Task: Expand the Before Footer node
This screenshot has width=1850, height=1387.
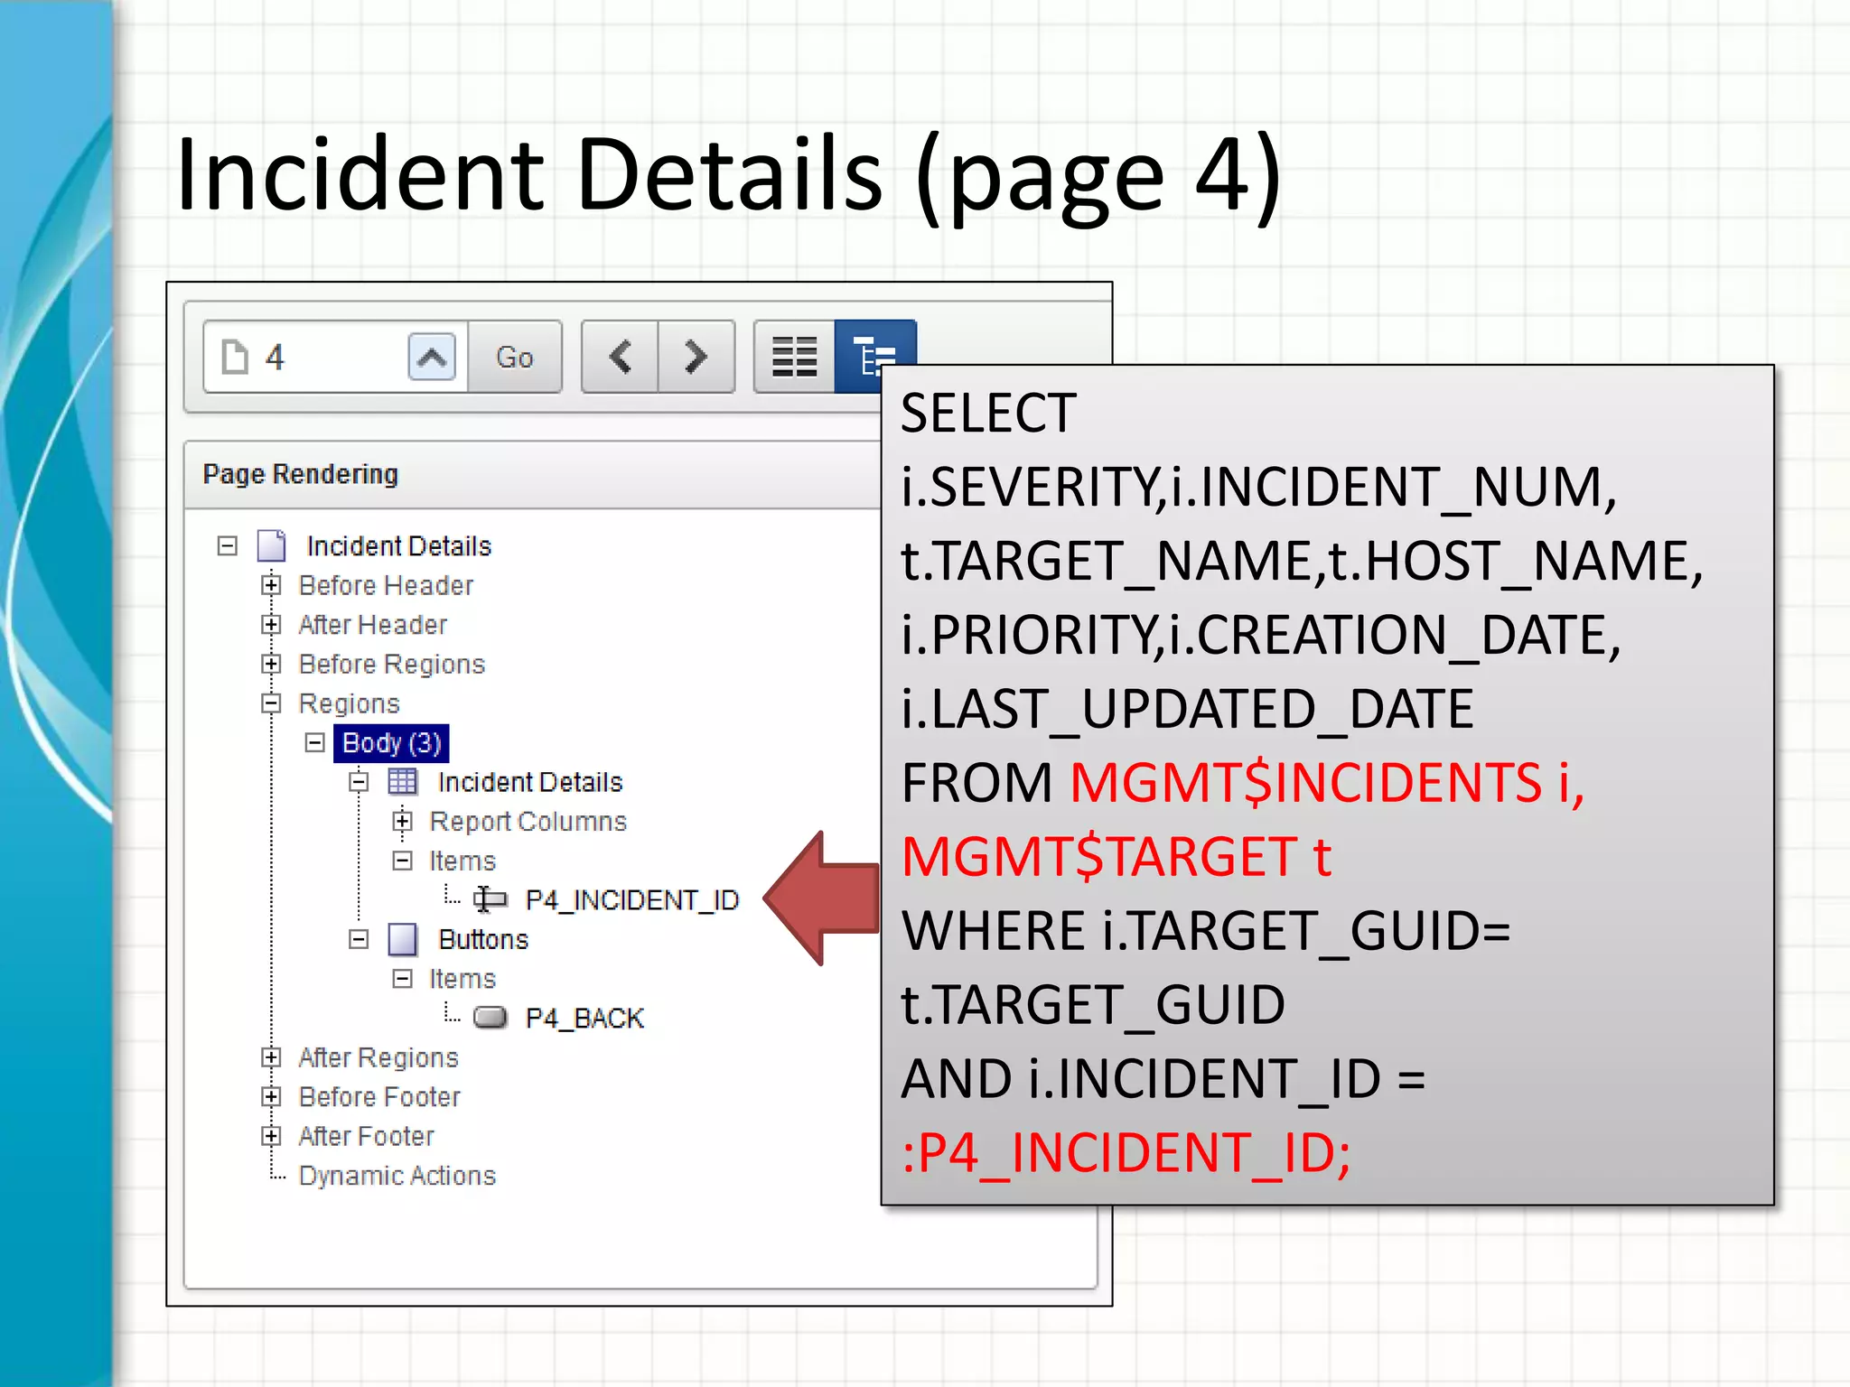Action: pyautogui.click(x=270, y=1096)
